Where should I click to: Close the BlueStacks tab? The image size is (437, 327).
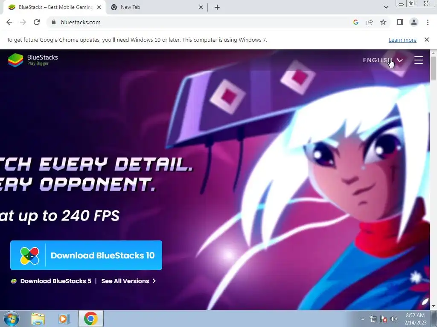[x=99, y=7]
